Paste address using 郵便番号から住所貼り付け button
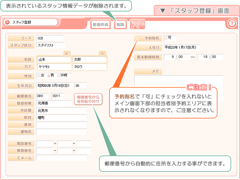 (88, 99)
